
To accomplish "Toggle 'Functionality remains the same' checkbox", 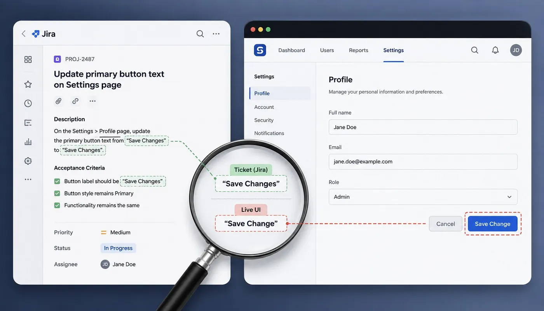I will pyautogui.click(x=57, y=205).
